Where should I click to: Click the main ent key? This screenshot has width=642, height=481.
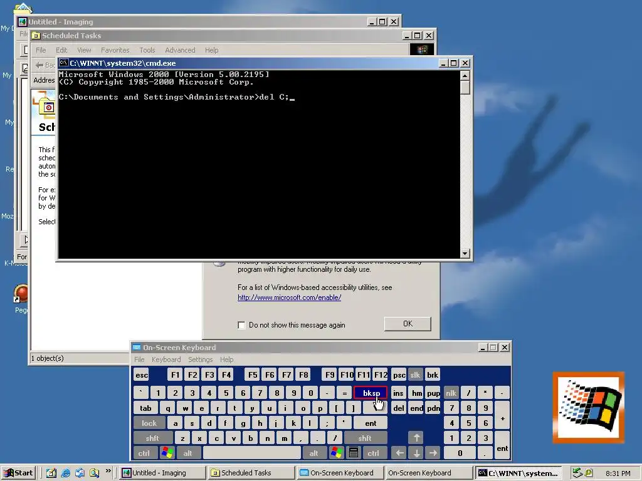pyautogui.click(x=371, y=423)
